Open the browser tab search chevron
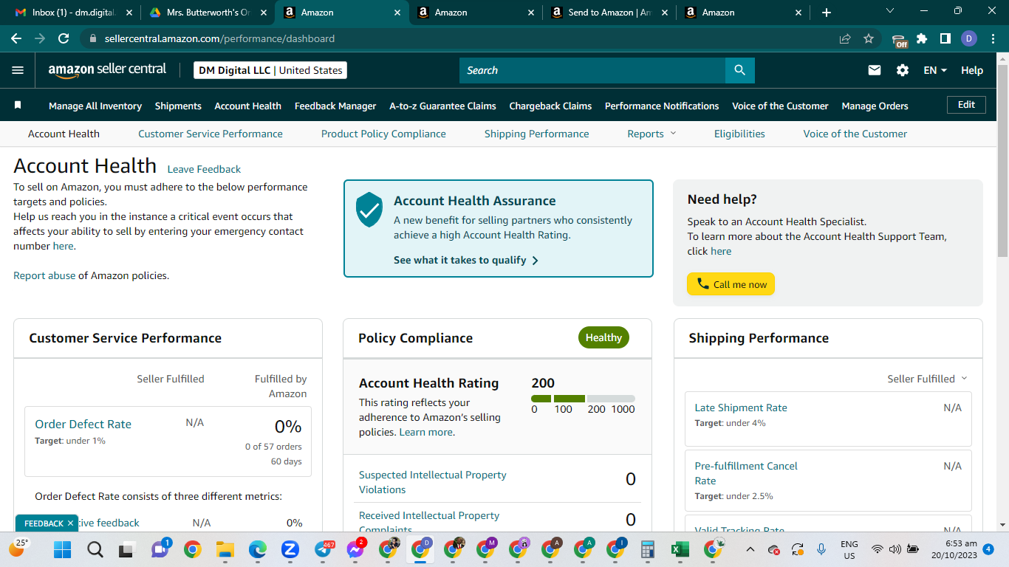 [x=889, y=11]
